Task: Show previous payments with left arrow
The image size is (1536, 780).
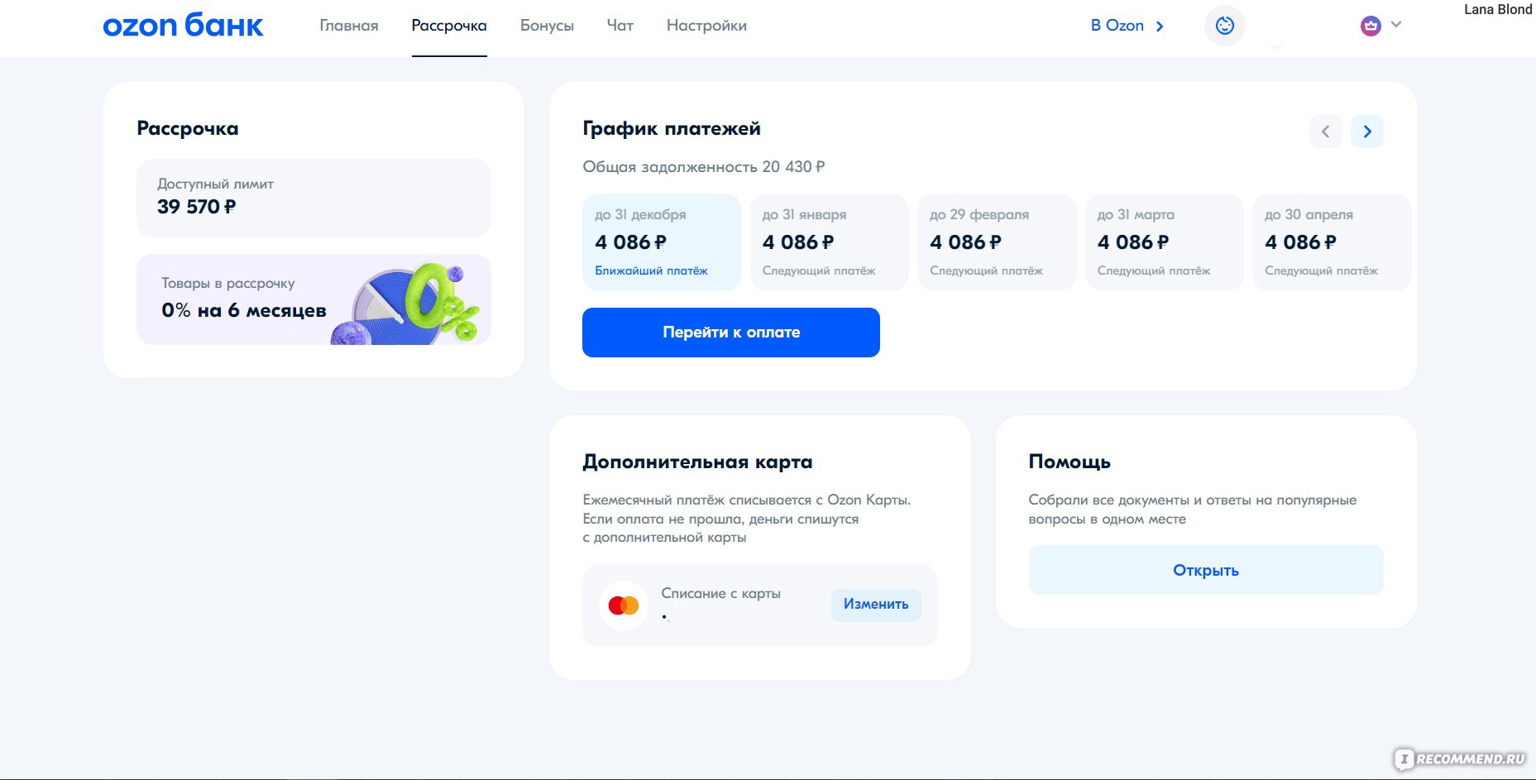Action: click(1326, 132)
